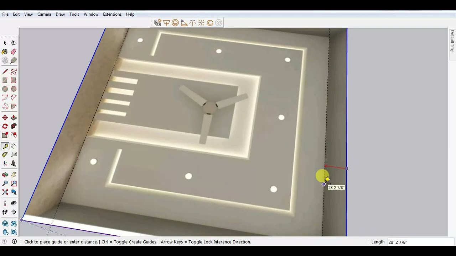The image size is (456, 256).
Task: Choose the spot light cone icon
Action: click(x=184, y=23)
